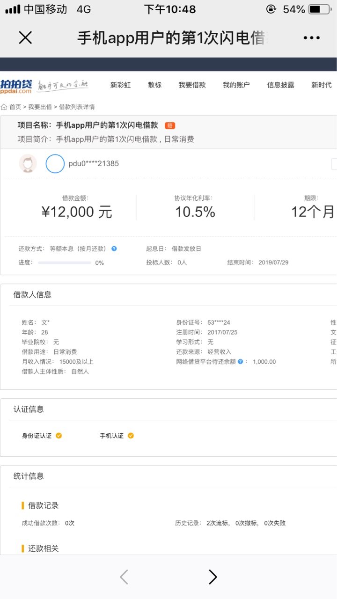
Task: Open 我的账户 in the navigation bar
Action: click(236, 85)
